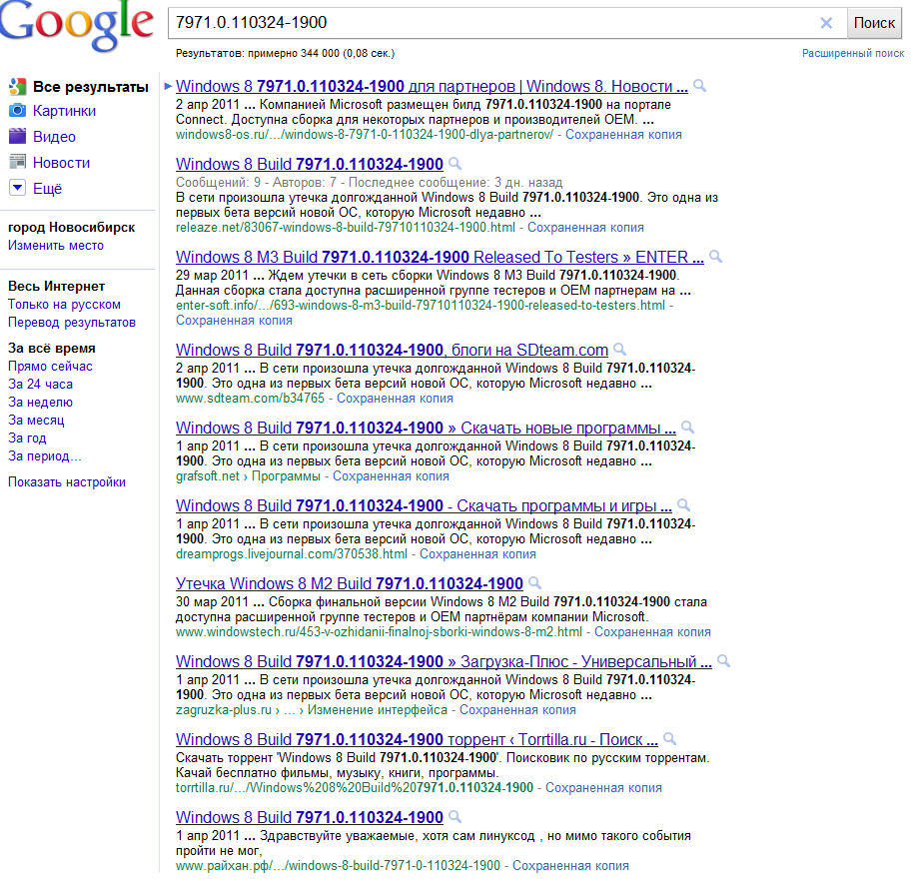919x885 pixels.
Task: Preview Утечка Windows 8 M2 magnifier icon
Action: click(x=534, y=583)
